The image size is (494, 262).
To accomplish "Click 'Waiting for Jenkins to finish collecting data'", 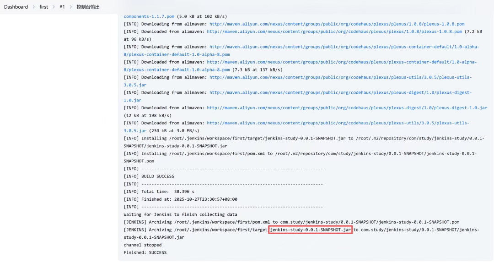I will 180,214.
